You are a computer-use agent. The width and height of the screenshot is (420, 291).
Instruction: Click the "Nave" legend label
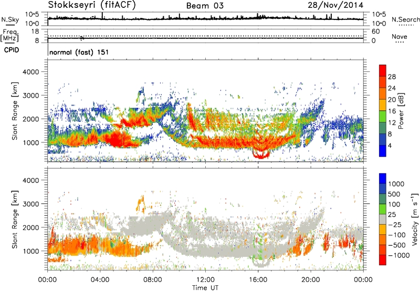(400, 36)
